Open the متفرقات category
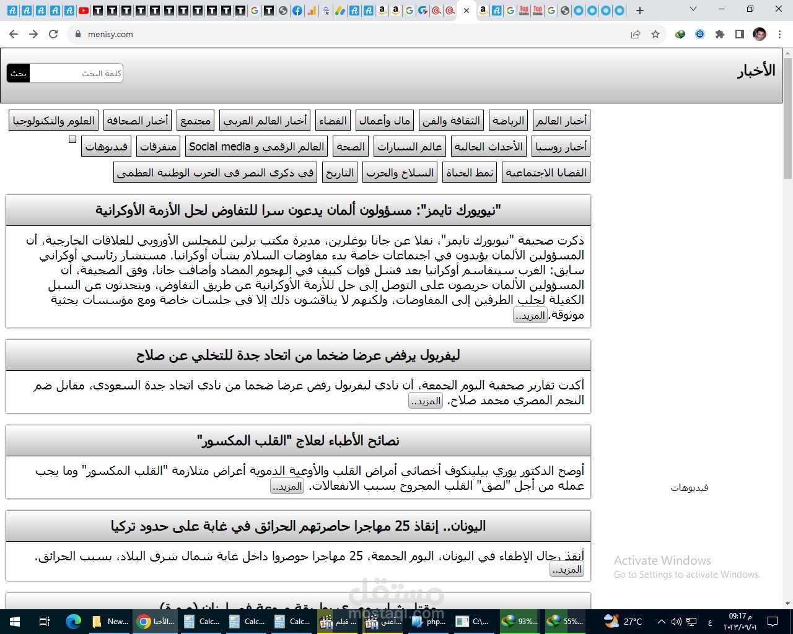Viewport: 793px width, 634px height. tap(159, 147)
